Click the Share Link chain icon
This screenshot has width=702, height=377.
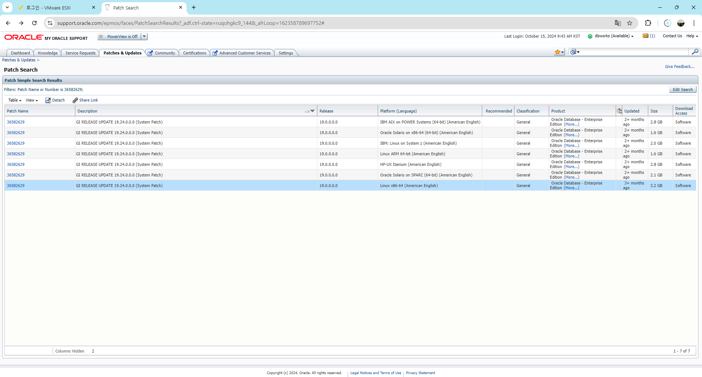coord(75,100)
